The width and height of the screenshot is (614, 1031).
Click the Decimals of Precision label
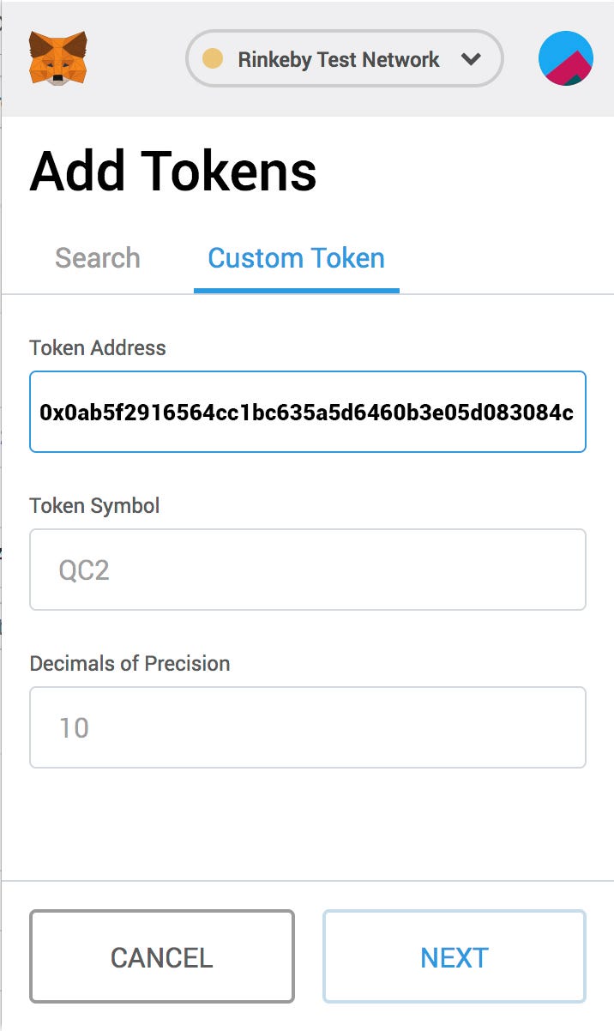click(x=129, y=663)
